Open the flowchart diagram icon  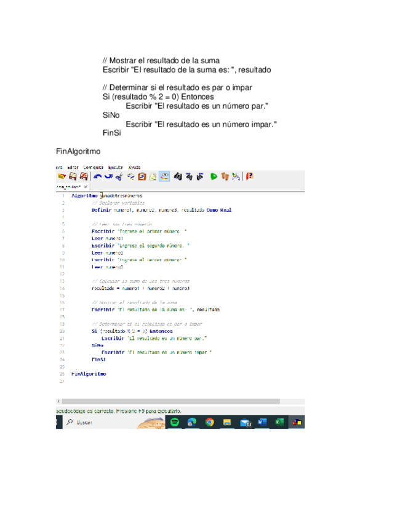236,176
